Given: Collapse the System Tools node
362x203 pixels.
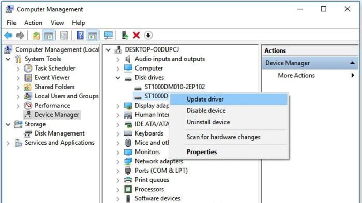Looking at the screenshot, I should tap(8, 59).
